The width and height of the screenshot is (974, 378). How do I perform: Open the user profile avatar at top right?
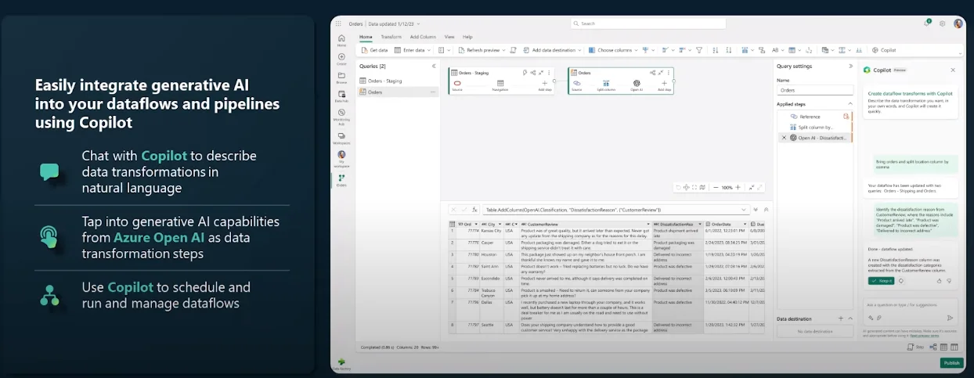[958, 23]
